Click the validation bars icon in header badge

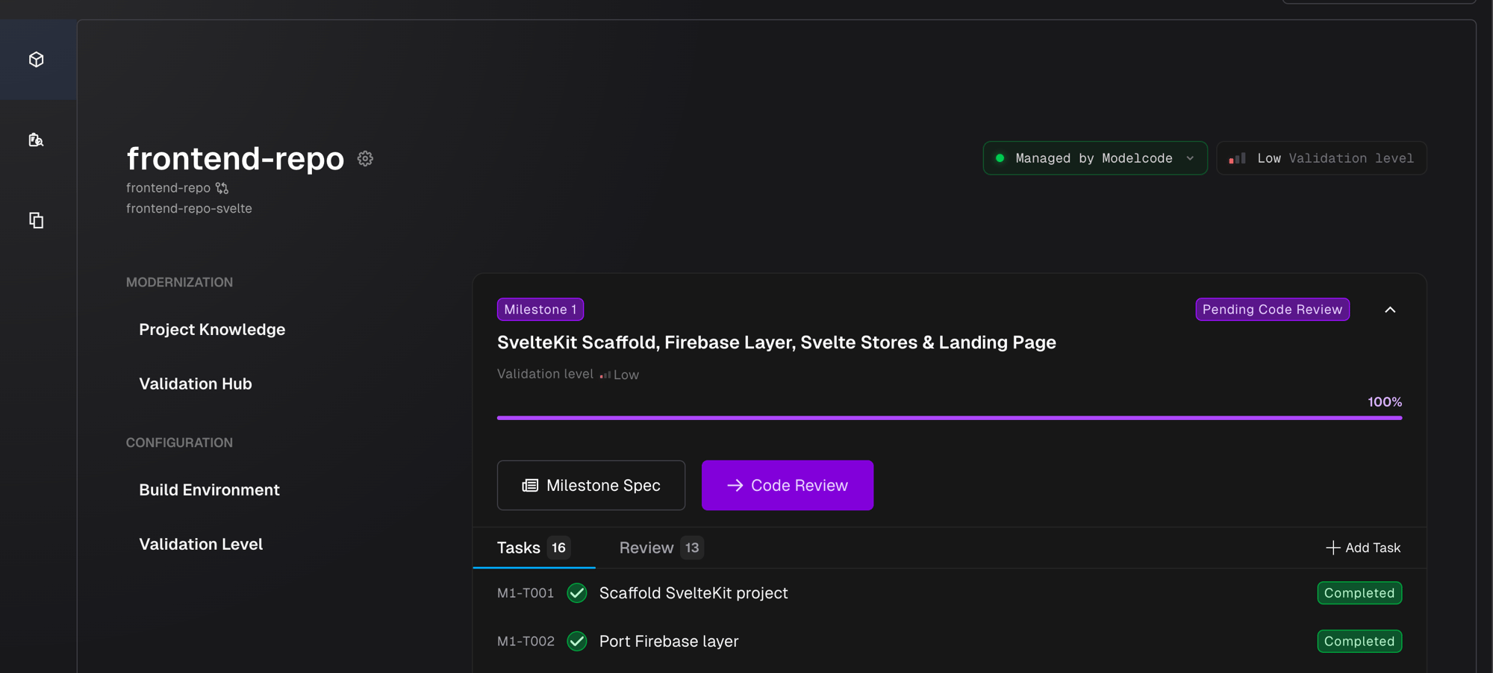[1237, 158]
